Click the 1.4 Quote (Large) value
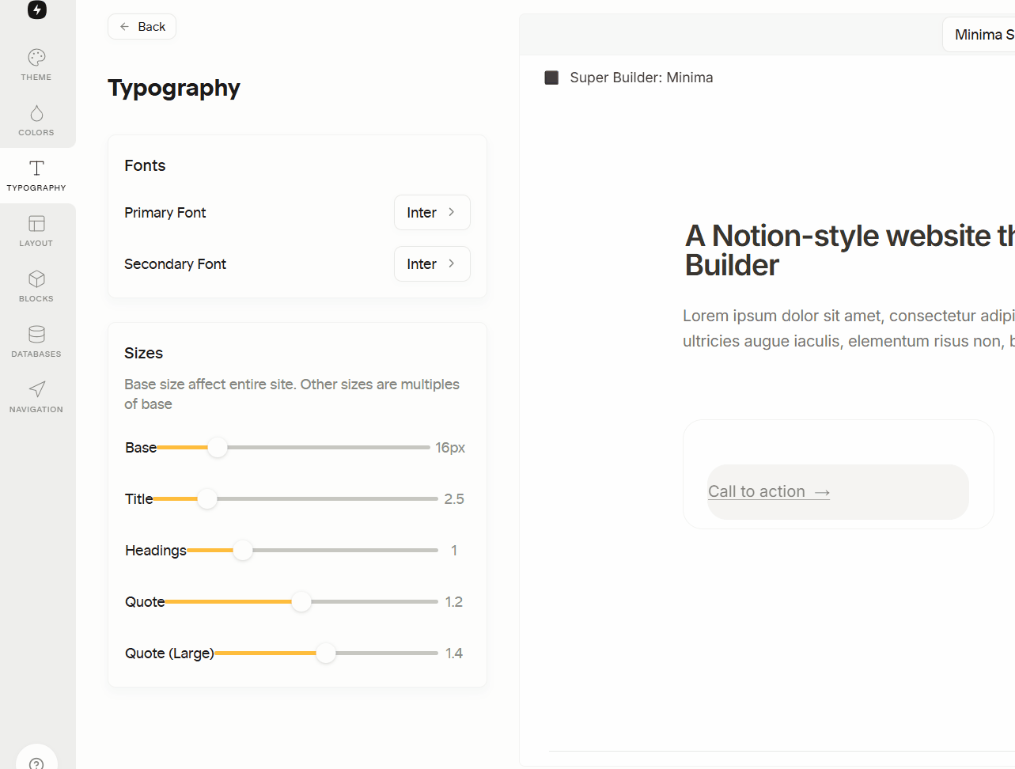Screen dimensions: 1015x769 [454, 653]
